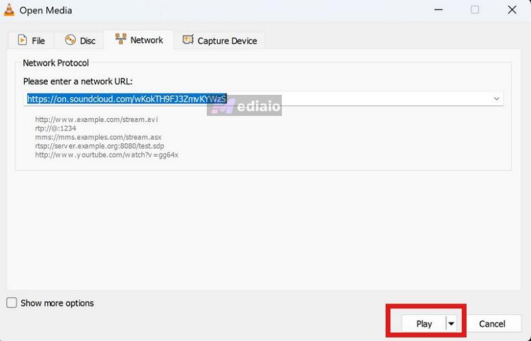The width and height of the screenshot is (531, 341).
Task: Click the example rtsp://server.example.org:8080/test.sdp
Action: 100,146
